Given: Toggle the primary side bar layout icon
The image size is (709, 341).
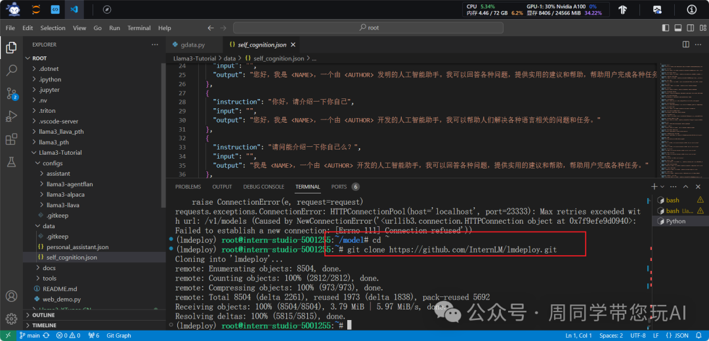Looking at the screenshot, I should click(x=666, y=28).
